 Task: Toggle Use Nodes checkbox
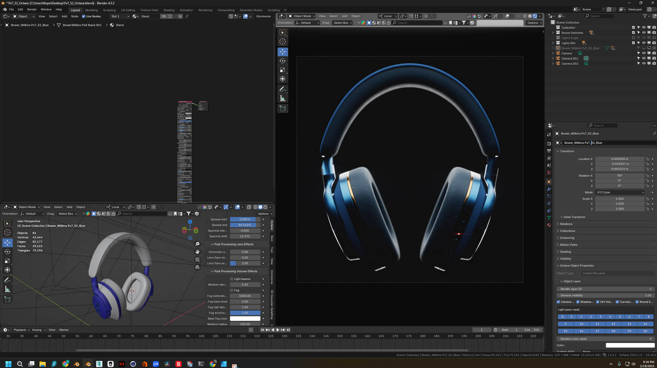click(x=83, y=16)
